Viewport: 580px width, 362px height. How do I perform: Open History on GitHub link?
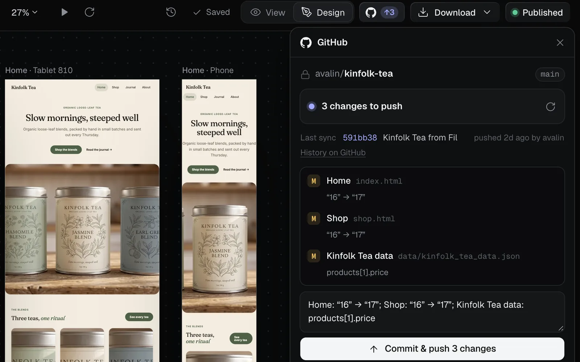tap(333, 153)
